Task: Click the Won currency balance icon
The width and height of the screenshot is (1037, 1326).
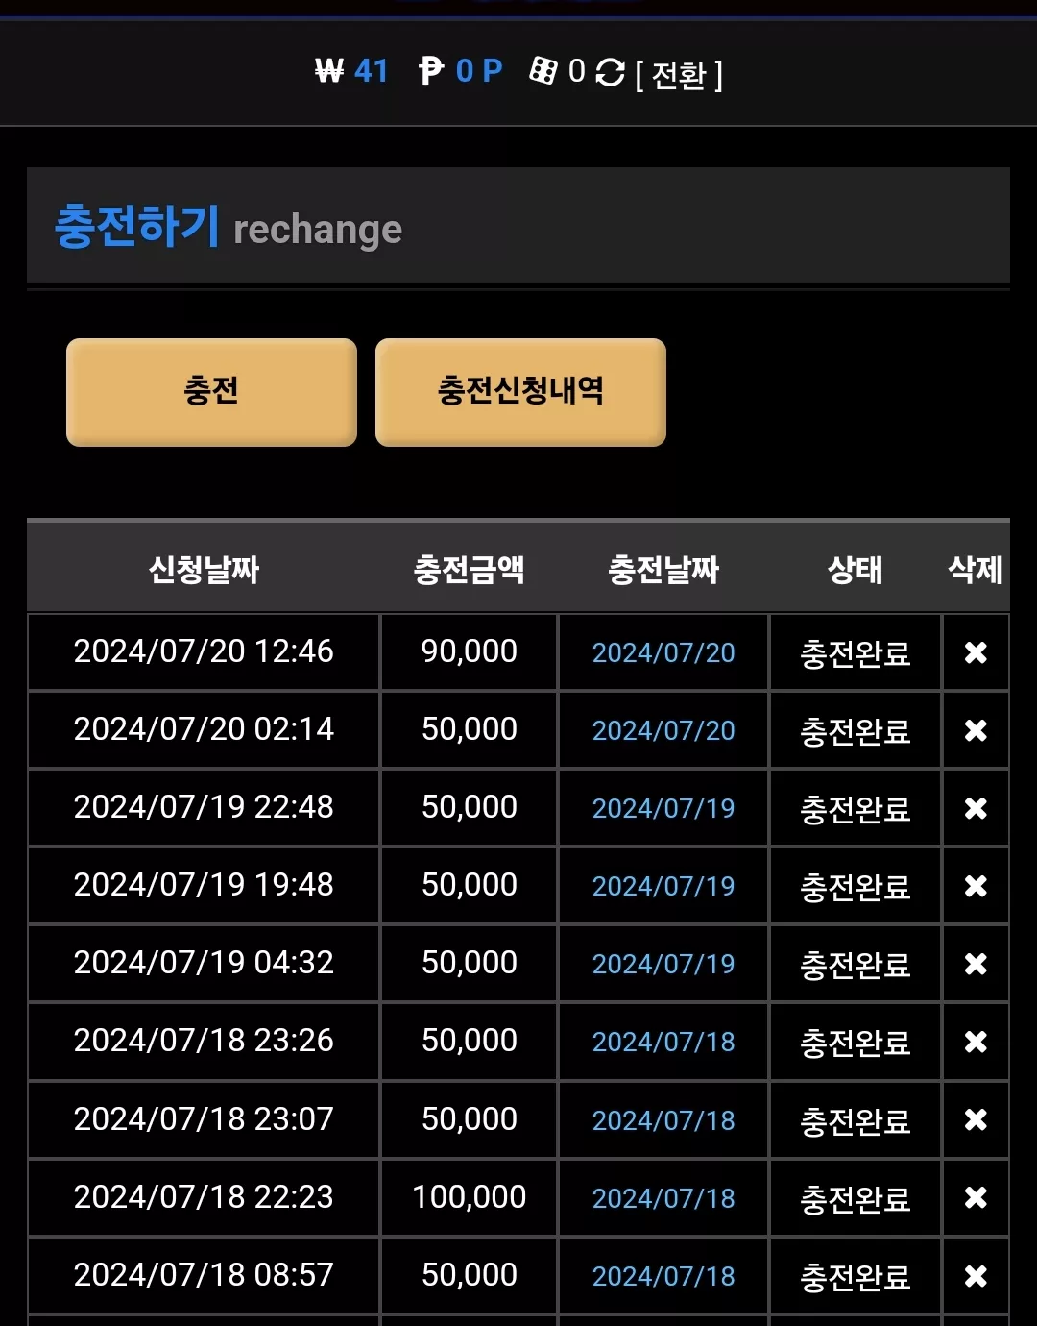Action: point(329,70)
